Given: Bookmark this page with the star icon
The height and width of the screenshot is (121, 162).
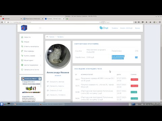Looking at the screenshot, I should coord(136,22).
